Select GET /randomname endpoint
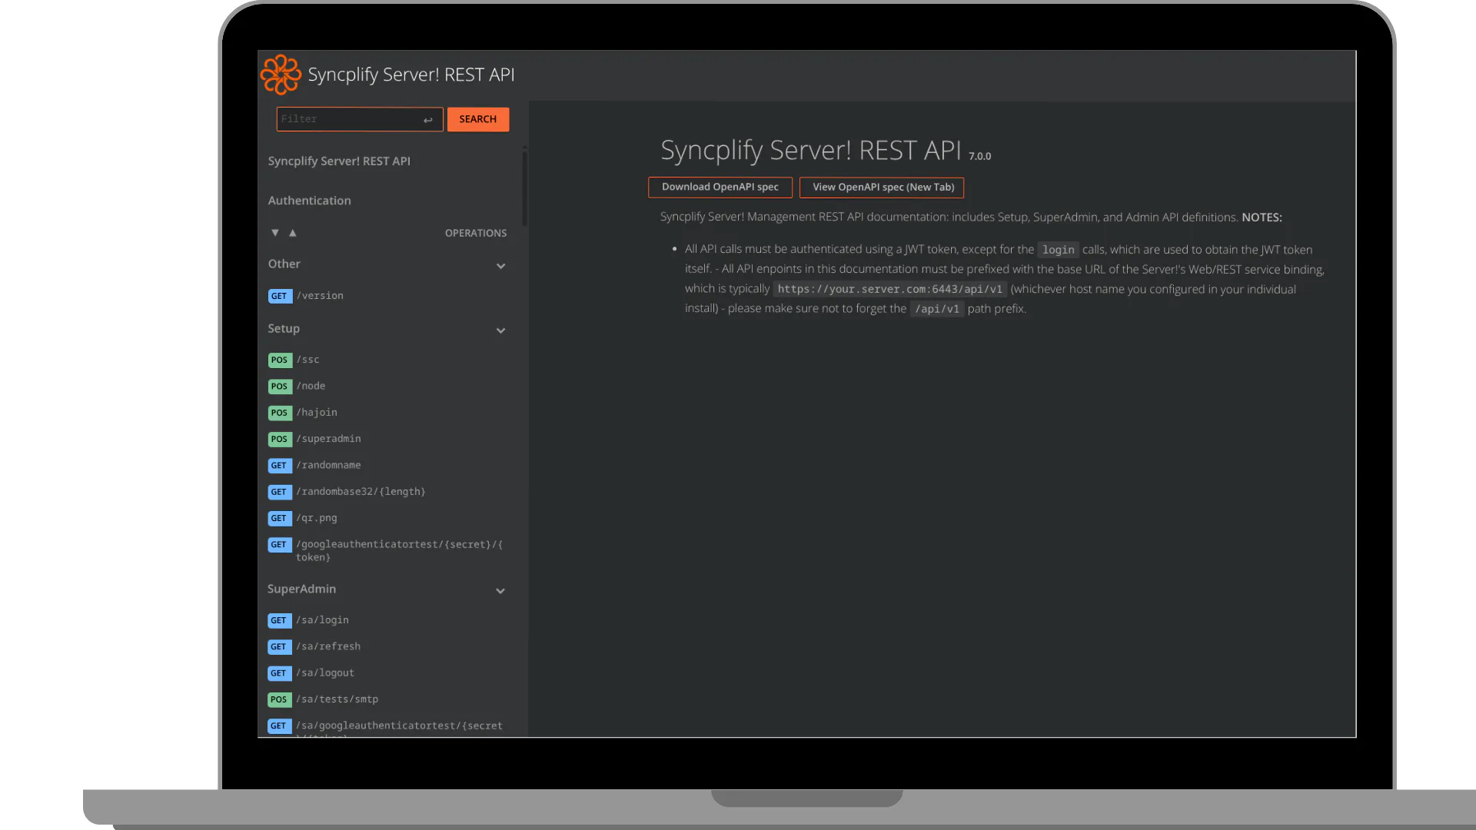This screenshot has width=1476, height=830. tap(314, 465)
